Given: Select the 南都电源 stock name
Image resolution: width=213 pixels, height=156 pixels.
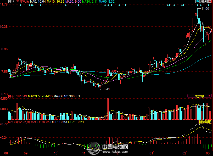Looking at the screenshot, I should coord(23,2).
